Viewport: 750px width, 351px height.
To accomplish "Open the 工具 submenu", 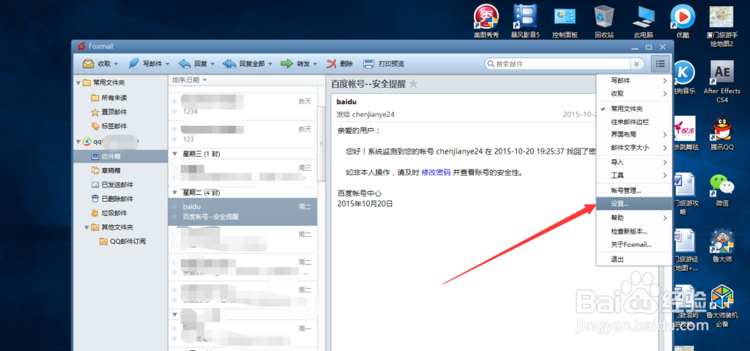I will (634, 175).
